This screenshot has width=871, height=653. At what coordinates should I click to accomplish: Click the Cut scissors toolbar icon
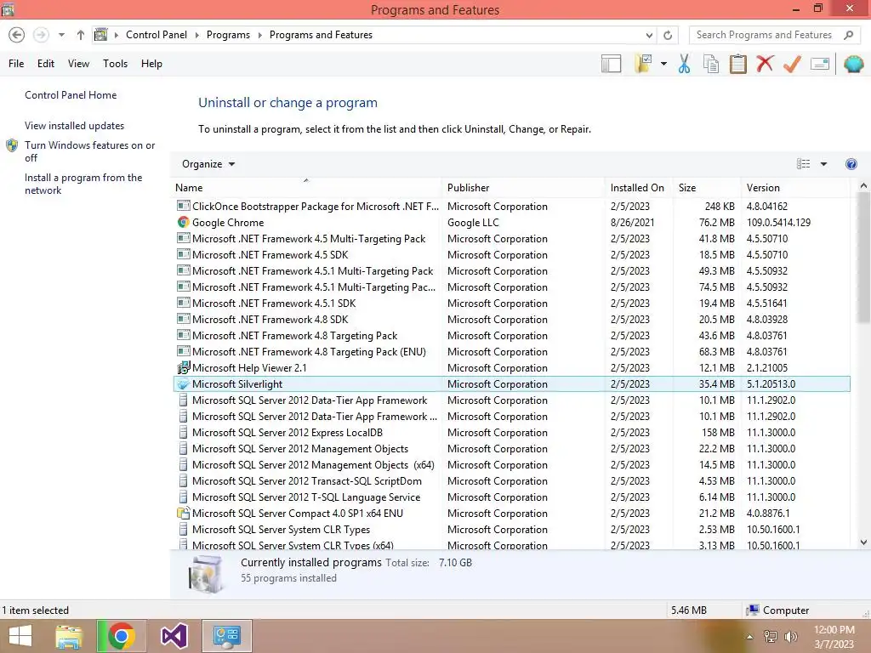point(684,64)
